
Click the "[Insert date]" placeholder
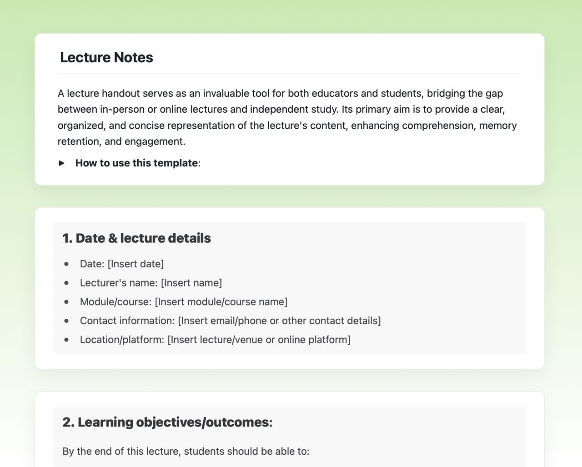coord(135,264)
